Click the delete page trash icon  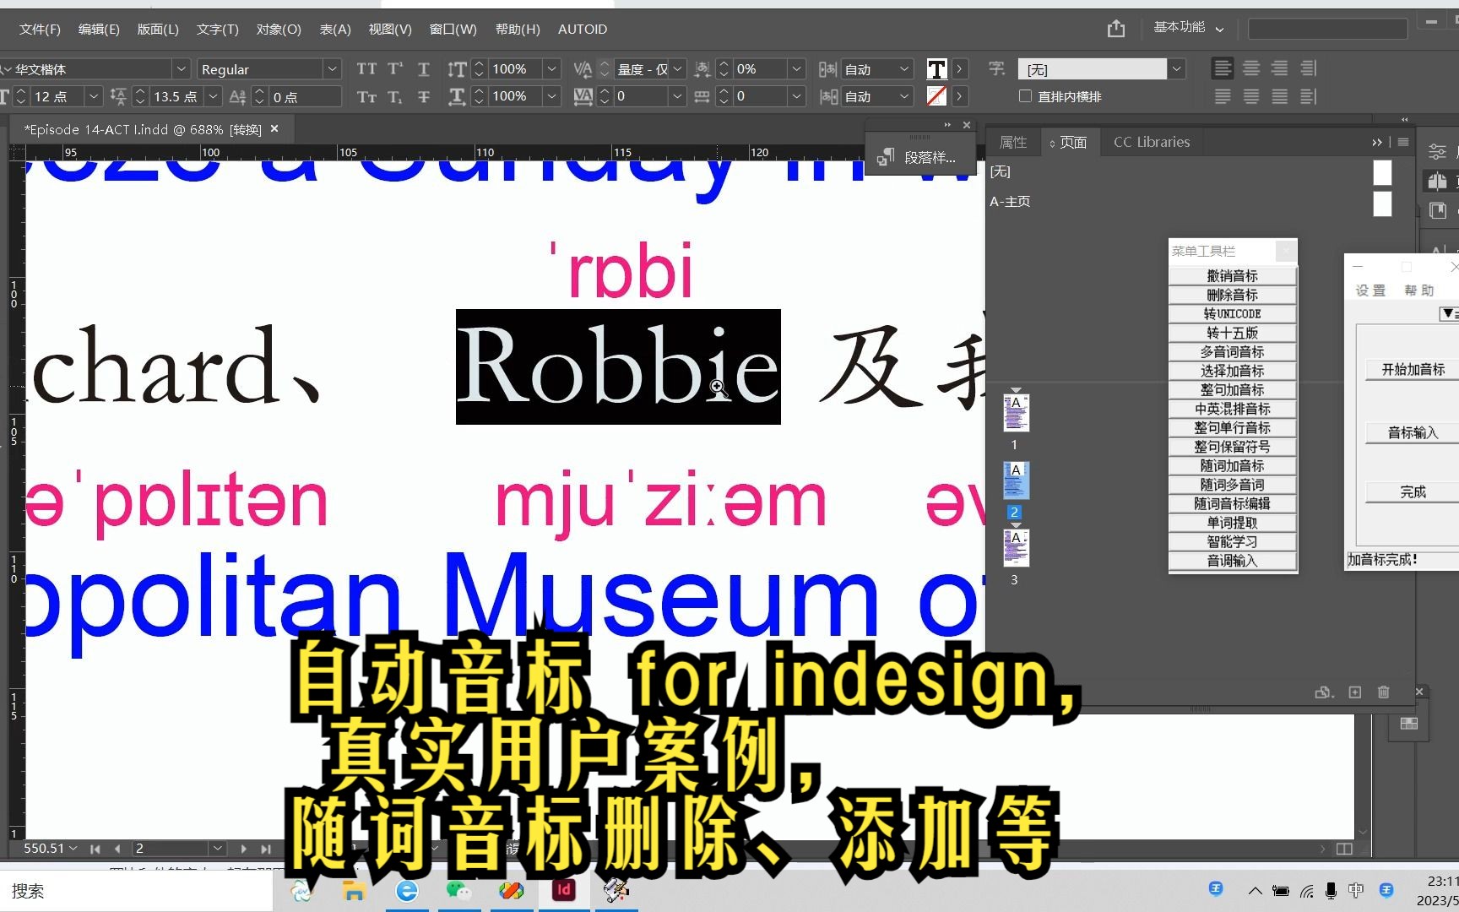coord(1383,692)
